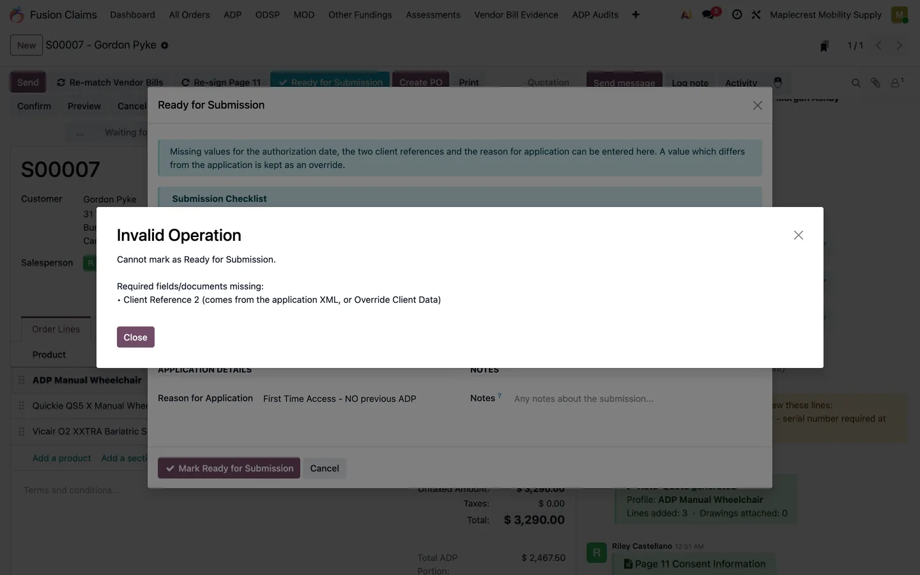Open the ADP menu

pos(233,15)
